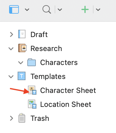Click the Location Sheet template icon

[x=32, y=104]
